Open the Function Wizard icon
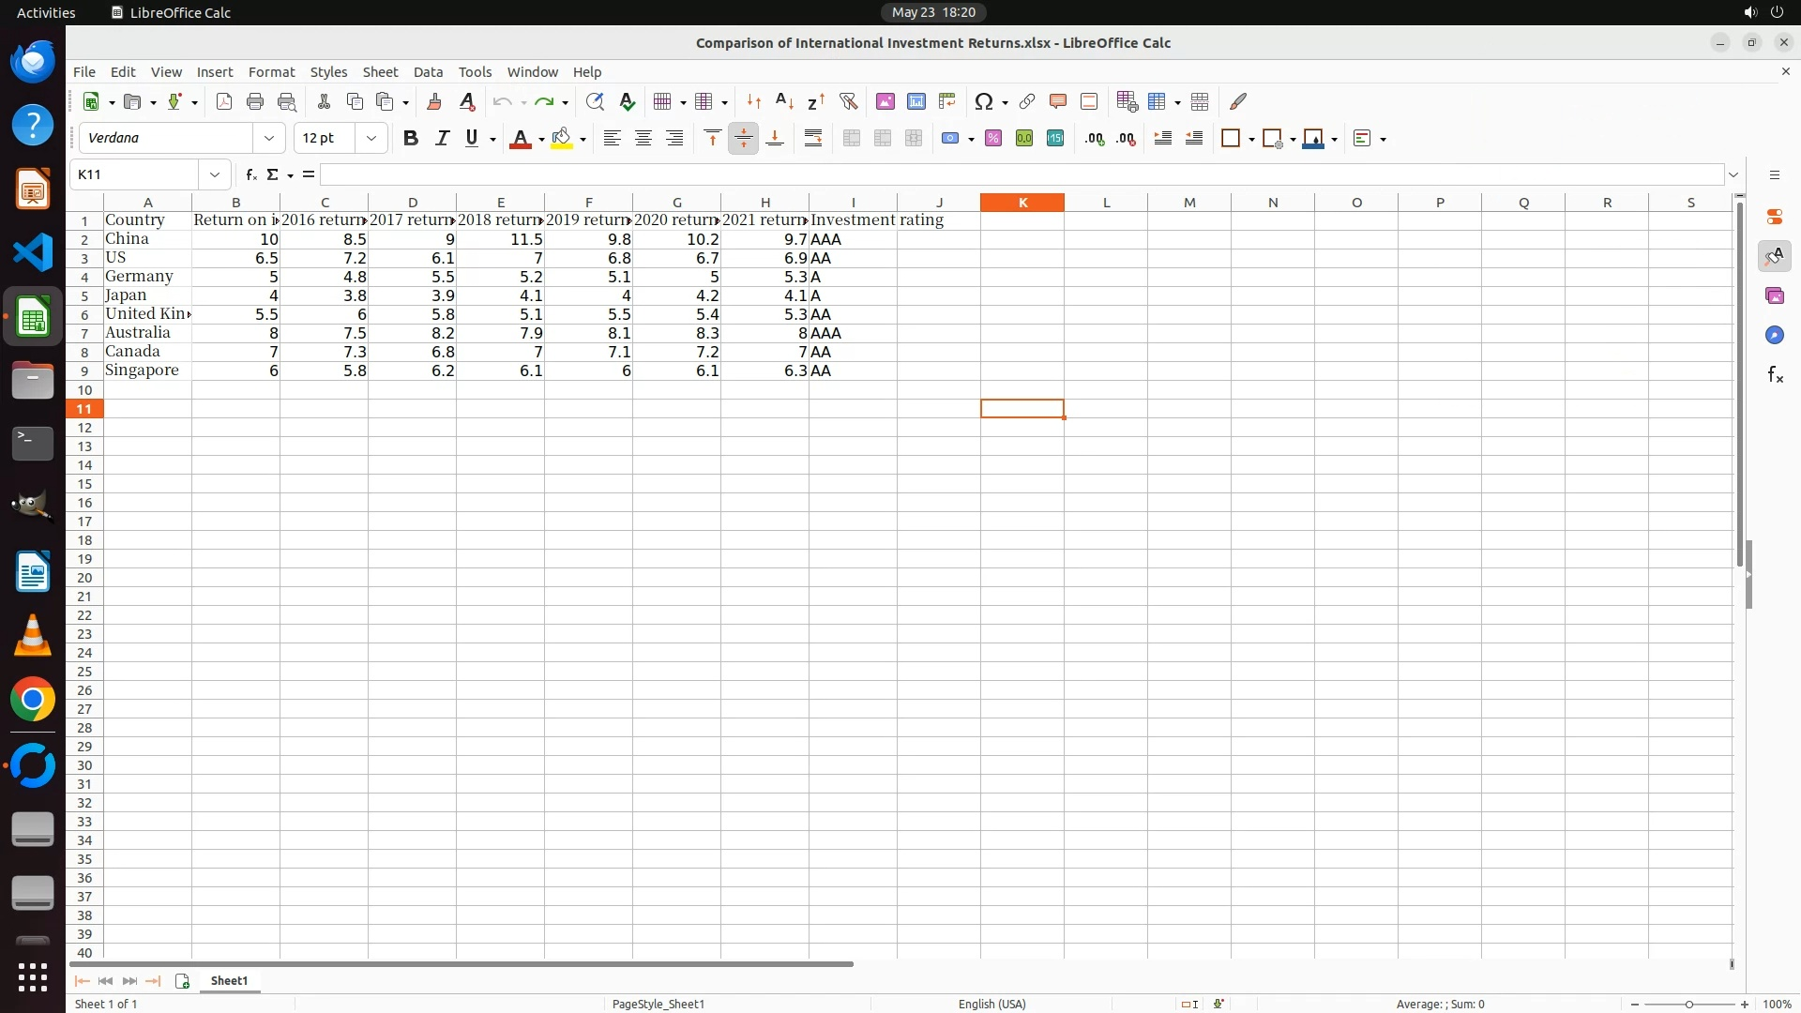1801x1013 pixels. point(250,174)
